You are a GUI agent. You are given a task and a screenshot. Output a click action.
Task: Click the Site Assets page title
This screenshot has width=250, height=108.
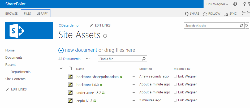point(79,34)
